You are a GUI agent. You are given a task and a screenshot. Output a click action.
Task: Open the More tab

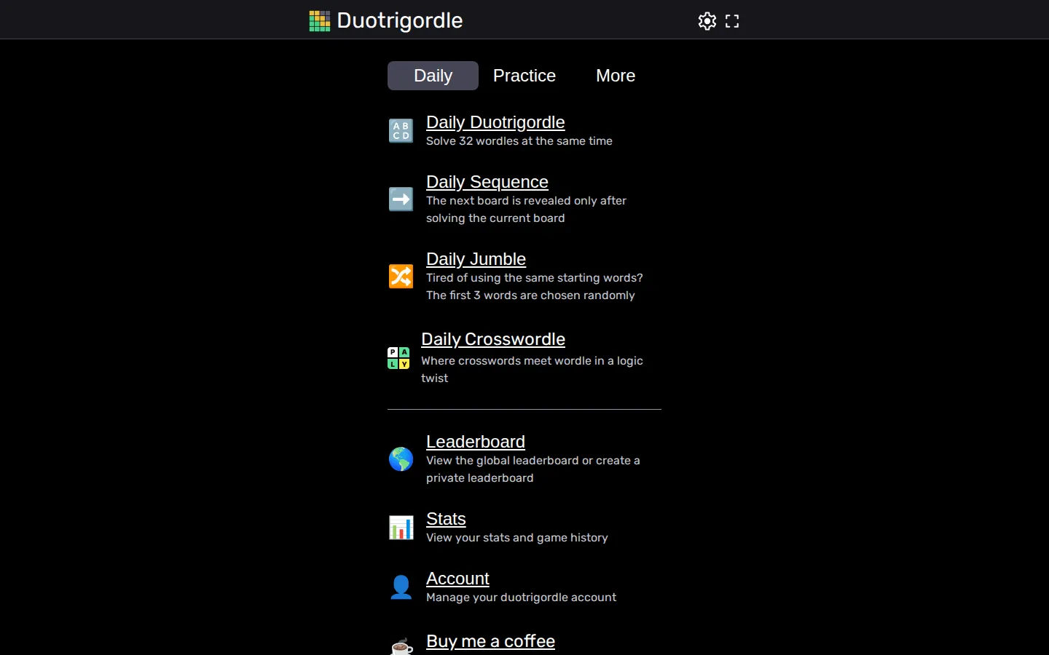click(616, 76)
